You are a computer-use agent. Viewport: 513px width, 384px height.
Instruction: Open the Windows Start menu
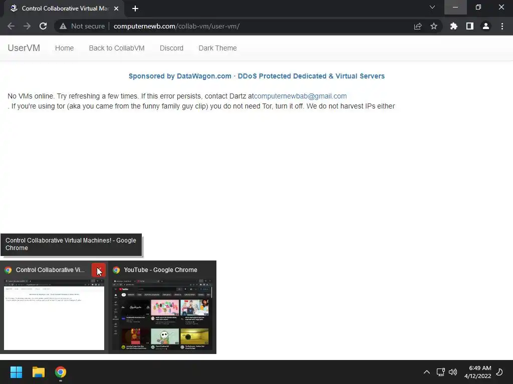pyautogui.click(x=16, y=372)
